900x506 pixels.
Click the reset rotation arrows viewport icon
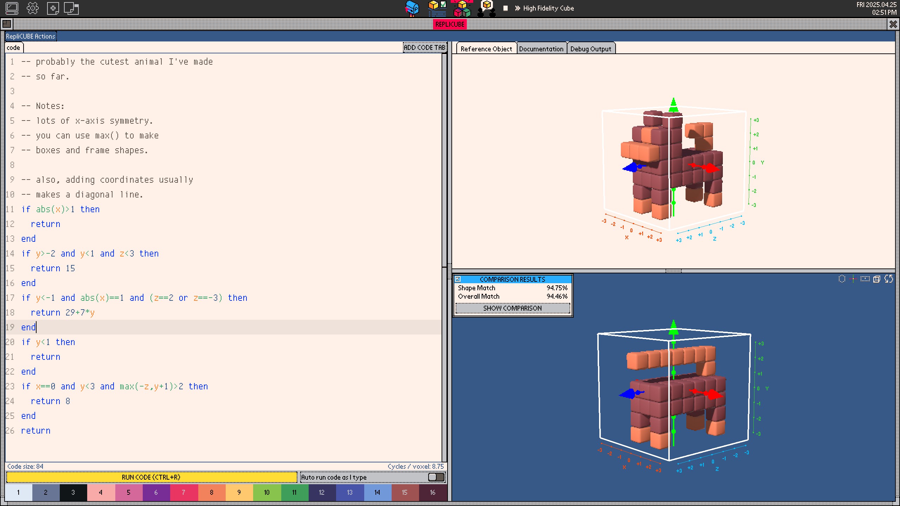coord(888,279)
